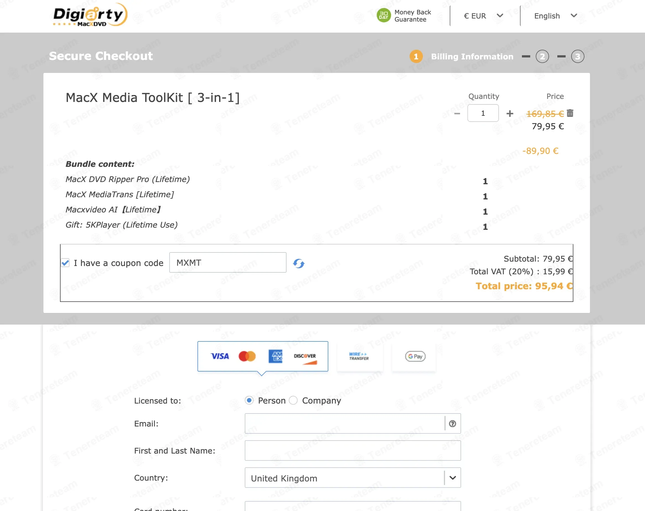Select the American Express logo
The width and height of the screenshot is (645, 511).
point(275,356)
